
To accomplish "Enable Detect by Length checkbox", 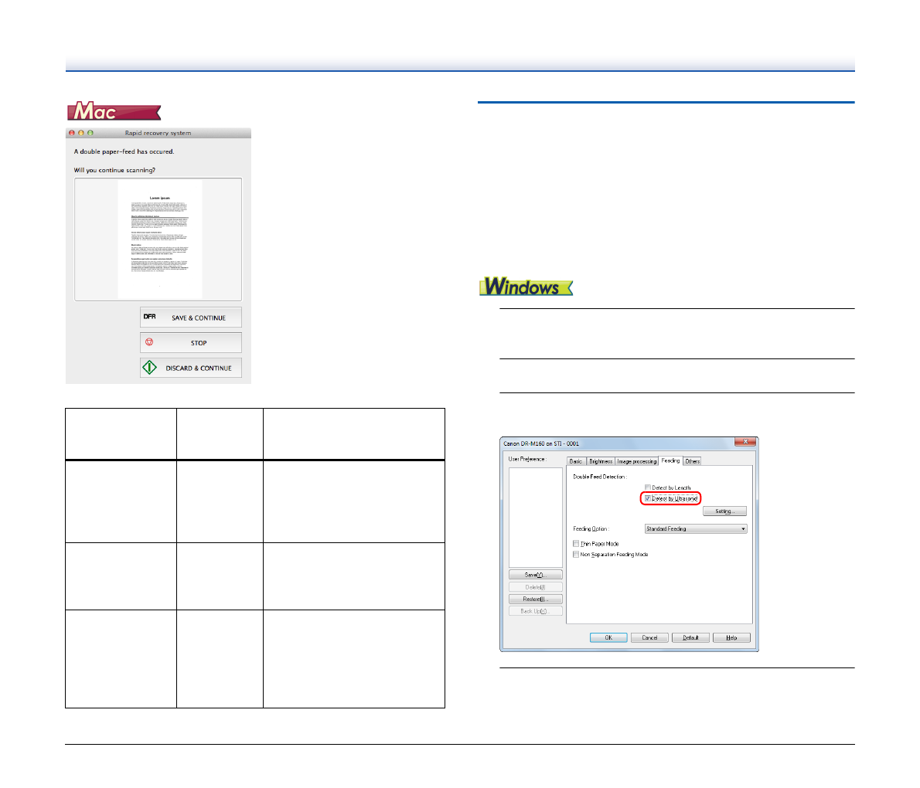I will [x=648, y=488].
